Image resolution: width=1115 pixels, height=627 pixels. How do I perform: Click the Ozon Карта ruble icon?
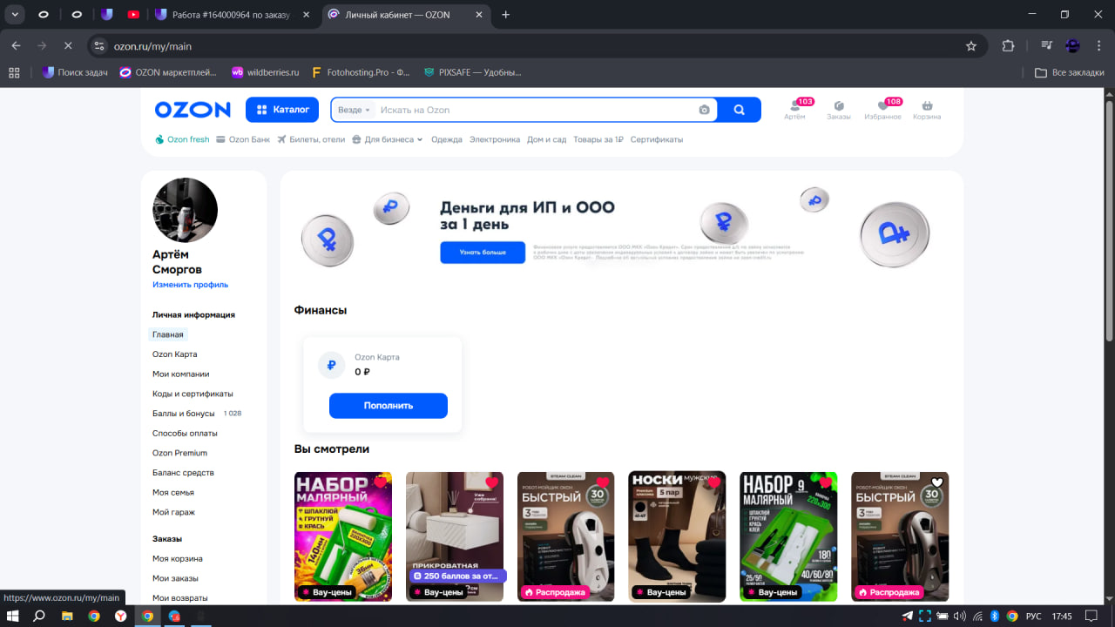(x=331, y=366)
